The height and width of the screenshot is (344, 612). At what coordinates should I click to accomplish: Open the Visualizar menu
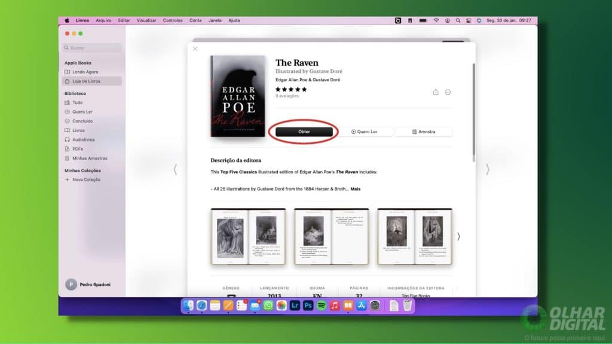click(x=146, y=20)
